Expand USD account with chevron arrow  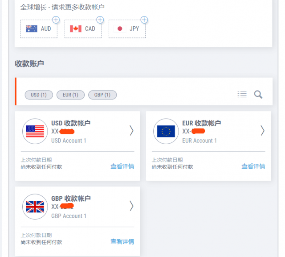pyautogui.click(x=132, y=131)
